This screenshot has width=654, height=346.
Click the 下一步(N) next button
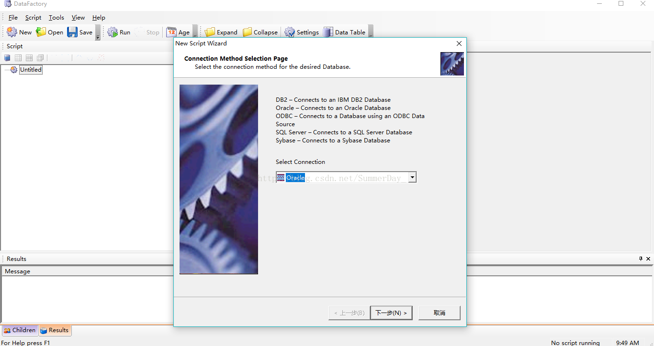391,313
